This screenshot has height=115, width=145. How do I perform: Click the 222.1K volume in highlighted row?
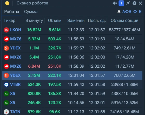pyautogui.click(x=55, y=75)
